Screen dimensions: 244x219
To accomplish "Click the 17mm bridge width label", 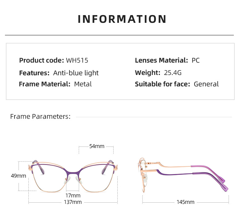I will point(73,196).
